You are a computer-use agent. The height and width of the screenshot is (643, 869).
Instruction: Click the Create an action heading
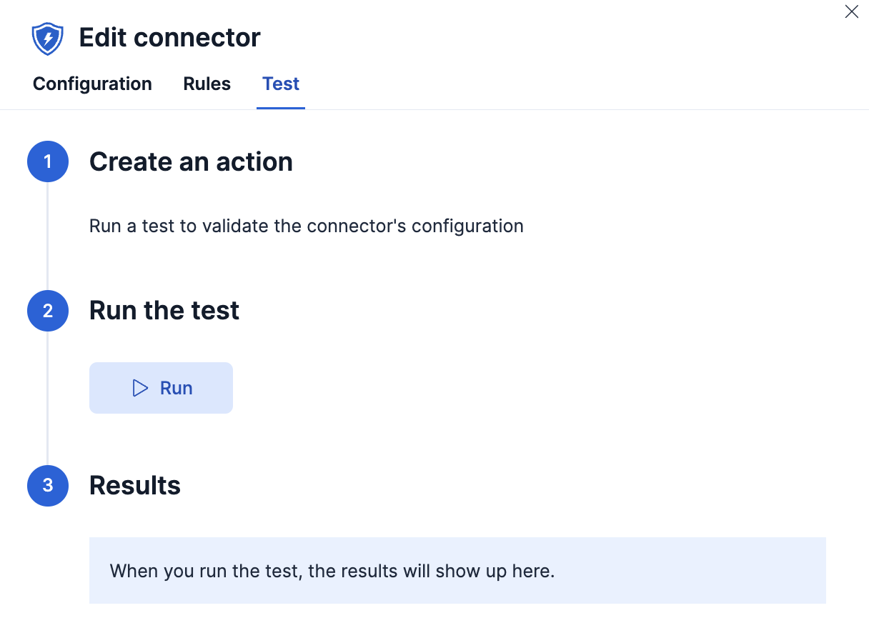[x=191, y=161]
